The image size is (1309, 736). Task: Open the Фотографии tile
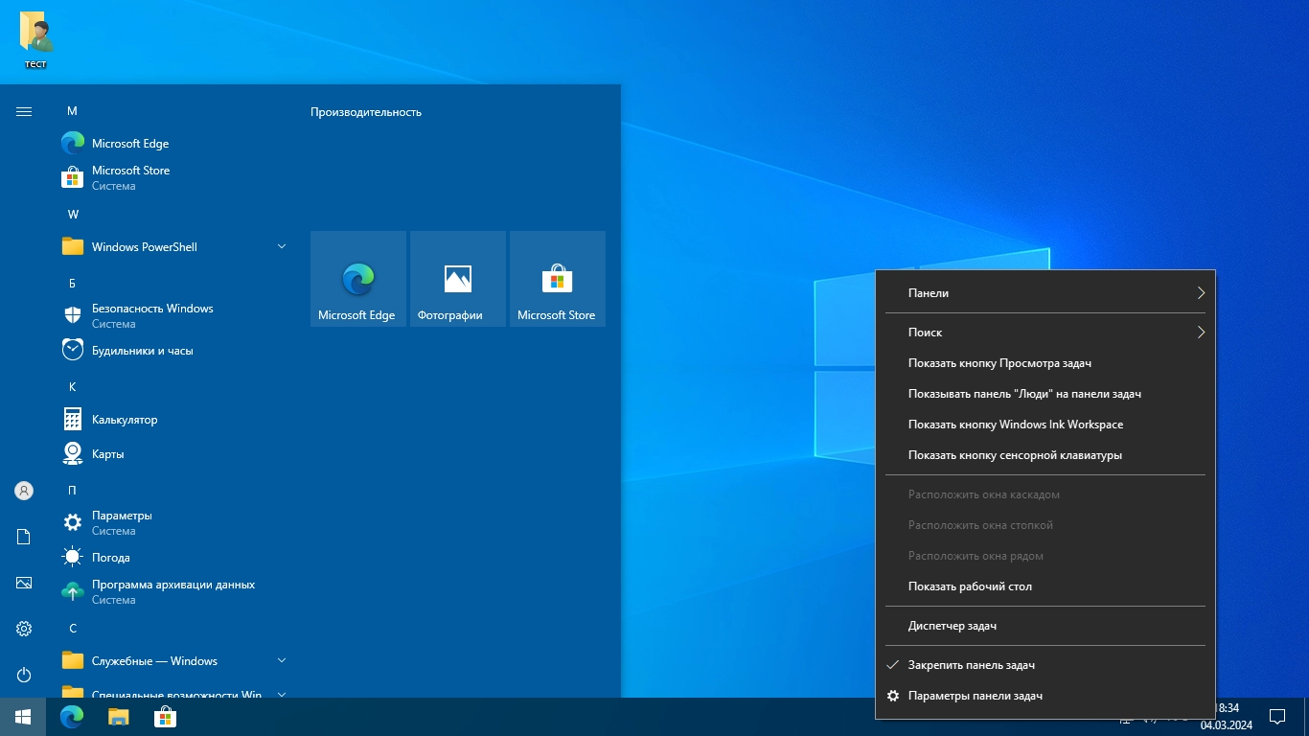[457, 279]
